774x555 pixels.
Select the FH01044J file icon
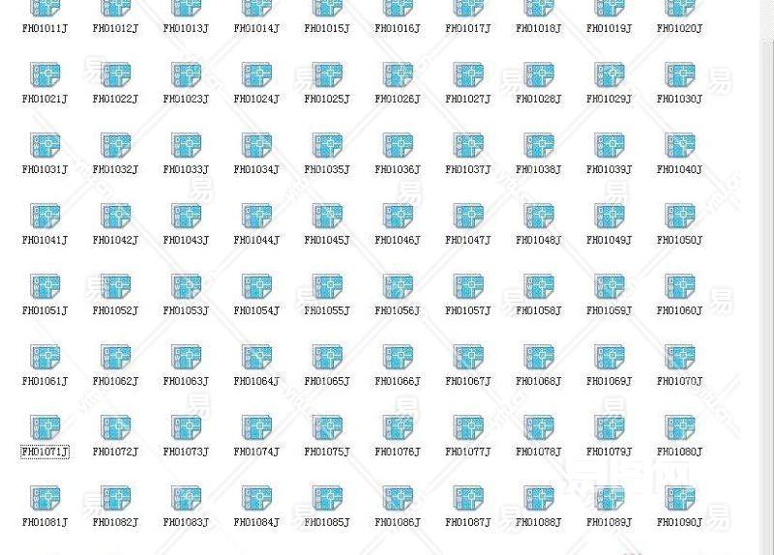(x=256, y=216)
